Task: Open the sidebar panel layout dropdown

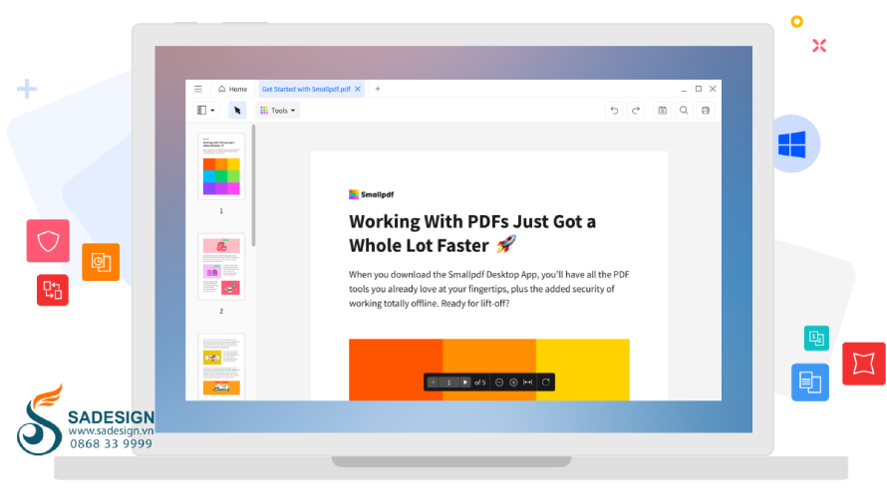Action: [x=206, y=111]
